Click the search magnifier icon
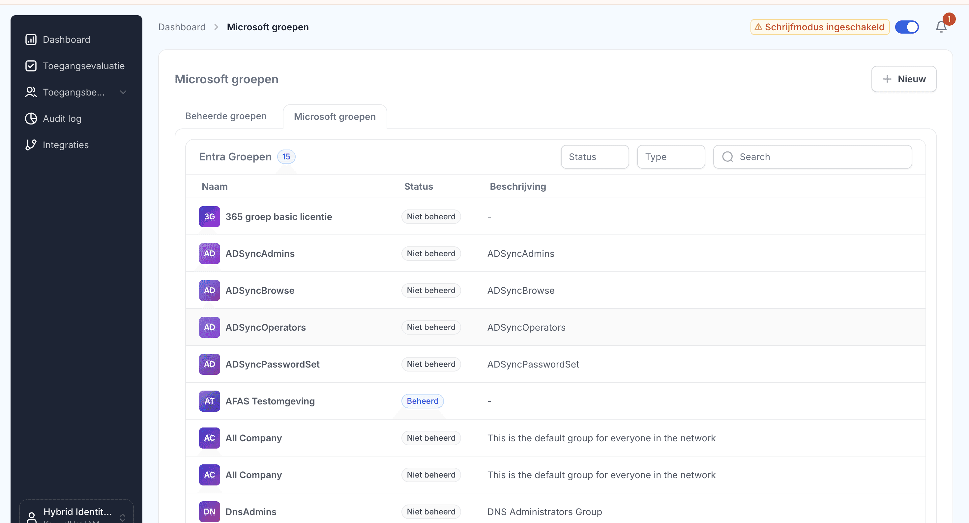 (x=727, y=157)
